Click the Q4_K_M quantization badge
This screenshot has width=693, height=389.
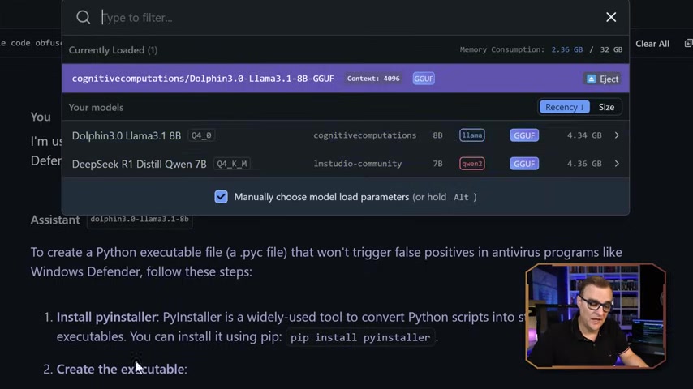[232, 164]
